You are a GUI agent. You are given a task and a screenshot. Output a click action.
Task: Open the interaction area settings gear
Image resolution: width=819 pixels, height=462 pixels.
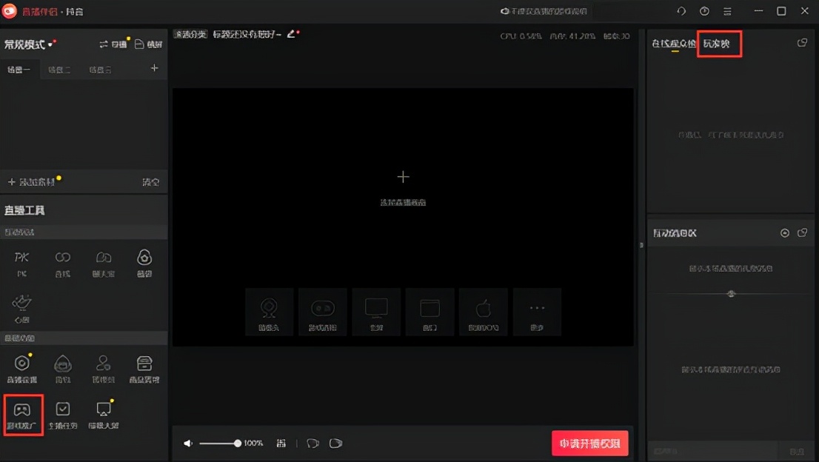pos(784,232)
